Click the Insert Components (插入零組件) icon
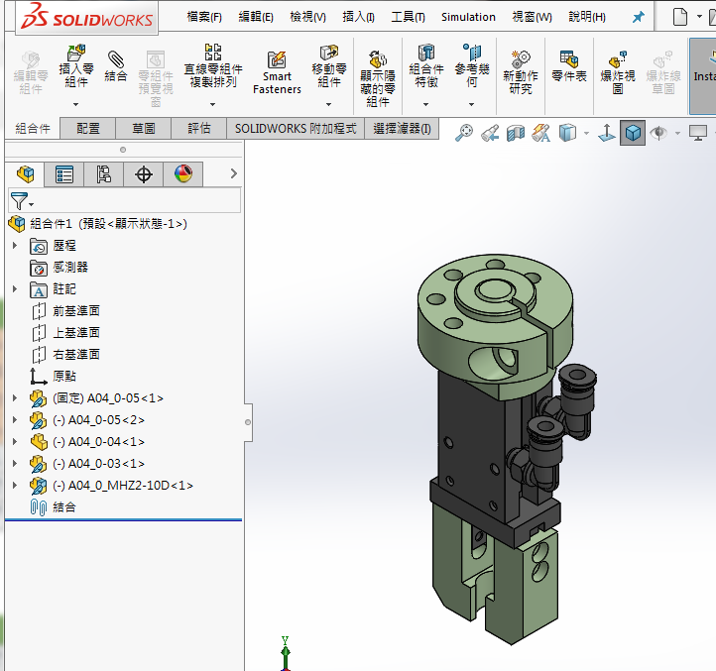The width and height of the screenshot is (716, 671). [x=75, y=54]
